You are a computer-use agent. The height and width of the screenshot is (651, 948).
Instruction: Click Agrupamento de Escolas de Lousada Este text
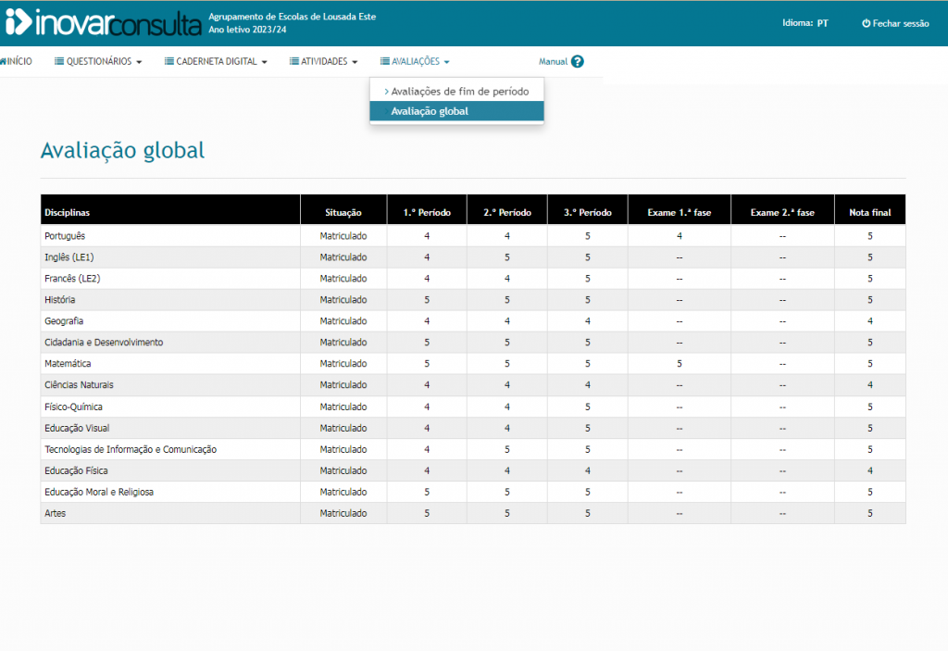click(292, 17)
